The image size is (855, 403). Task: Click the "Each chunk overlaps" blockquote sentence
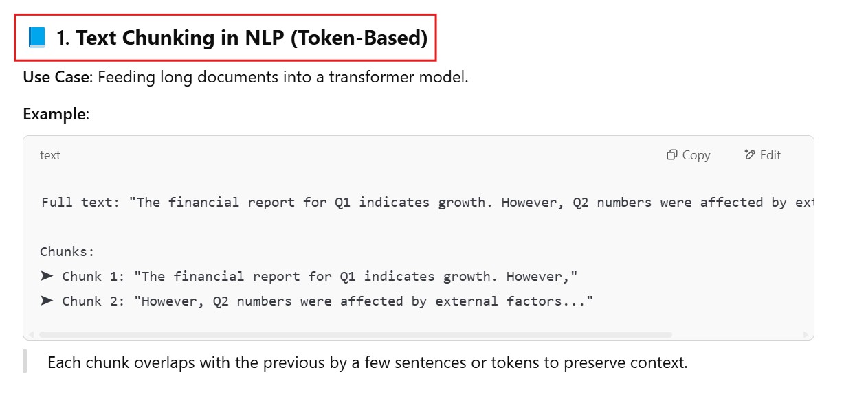coord(367,362)
